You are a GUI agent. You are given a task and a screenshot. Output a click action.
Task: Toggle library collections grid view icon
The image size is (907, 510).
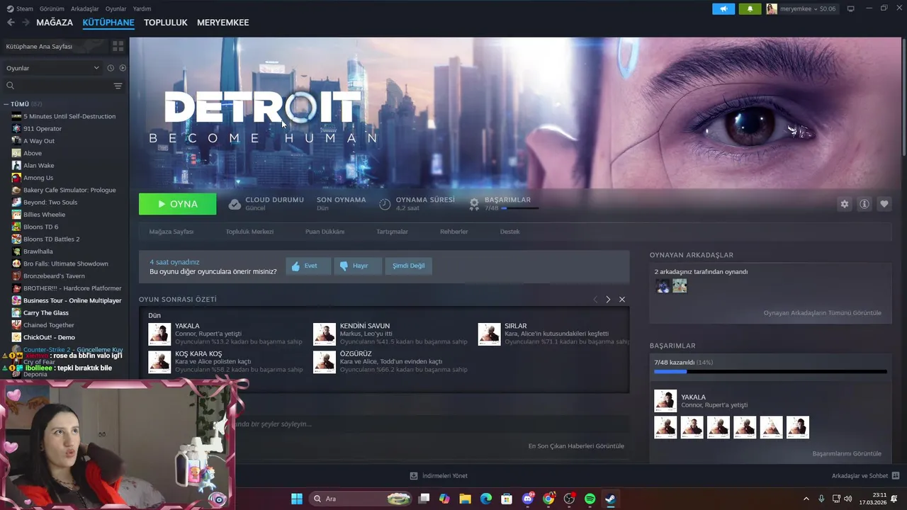[118, 46]
